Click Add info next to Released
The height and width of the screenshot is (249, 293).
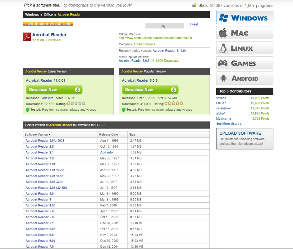(x=47, y=98)
